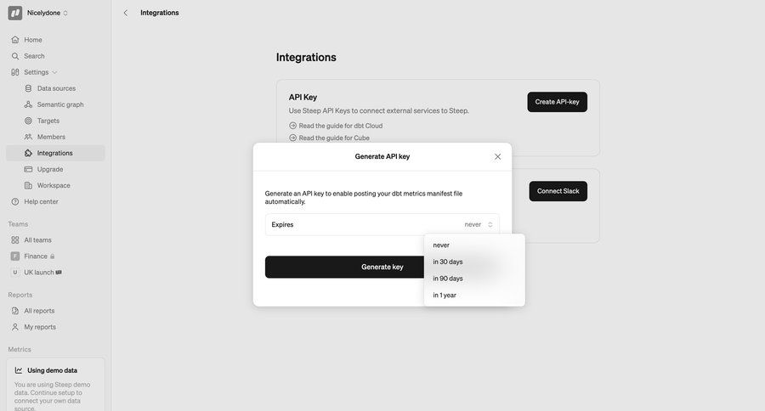
Task: Click the Search magnifier icon
Action: [x=15, y=56]
